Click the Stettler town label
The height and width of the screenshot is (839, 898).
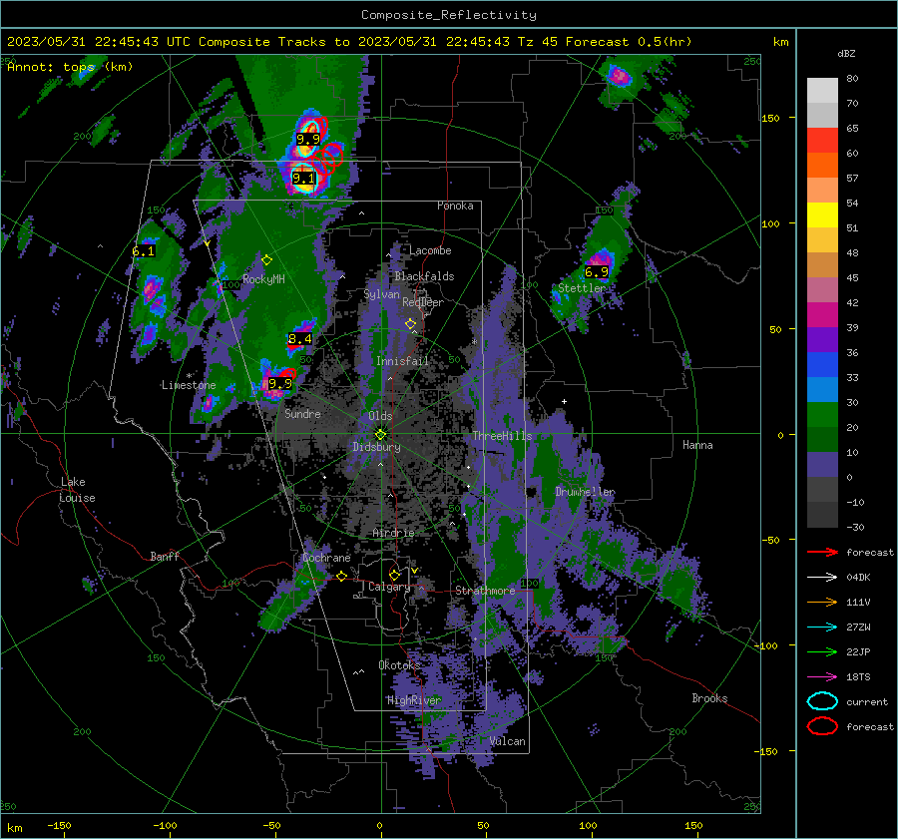tap(582, 288)
